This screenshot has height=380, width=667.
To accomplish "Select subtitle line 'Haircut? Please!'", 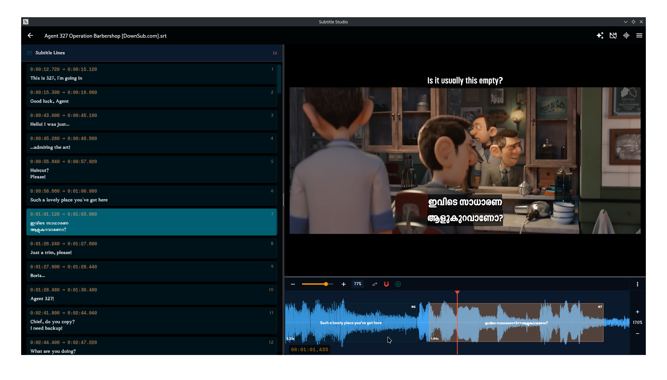I will (x=152, y=170).
